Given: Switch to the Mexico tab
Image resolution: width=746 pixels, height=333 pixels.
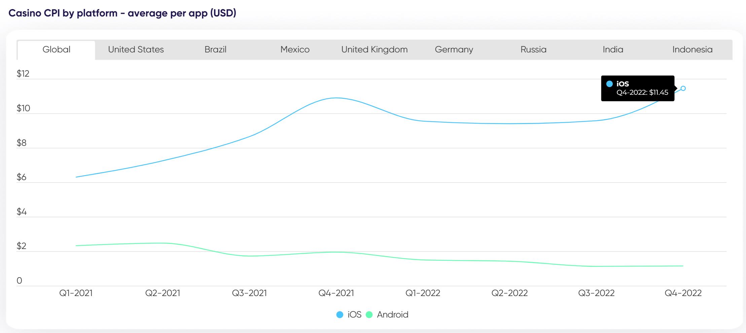Looking at the screenshot, I should tap(295, 50).
